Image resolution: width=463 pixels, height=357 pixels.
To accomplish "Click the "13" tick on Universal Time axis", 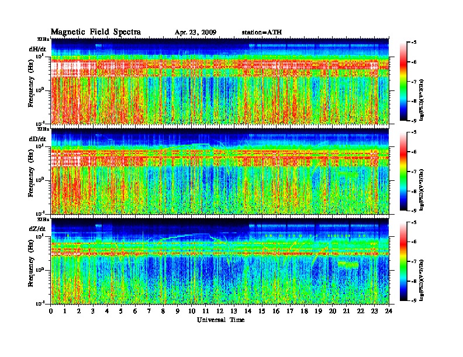I will (234, 311).
